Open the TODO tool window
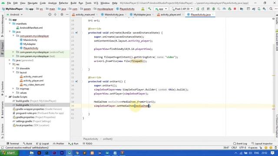278x156 pixels. (x=87, y=143)
